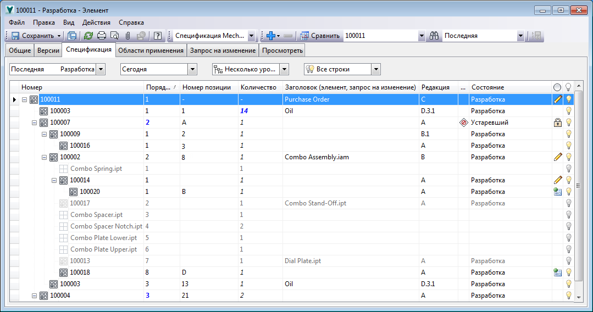Open the Все строки rows dropdown

pyautogui.click(x=376, y=69)
